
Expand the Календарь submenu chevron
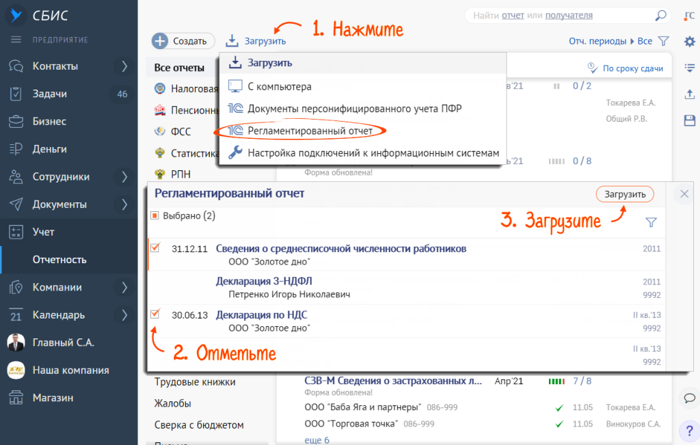pyautogui.click(x=124, y=315)
